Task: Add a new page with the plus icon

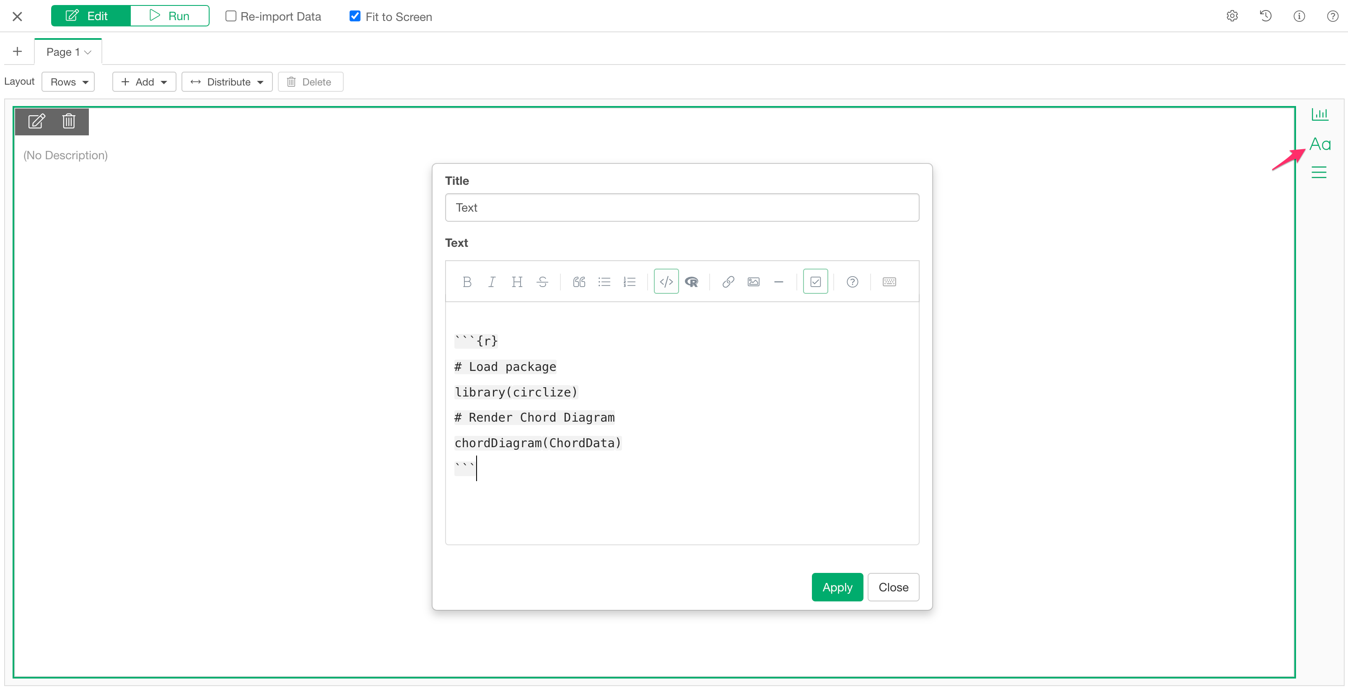Action: (17, 51)
